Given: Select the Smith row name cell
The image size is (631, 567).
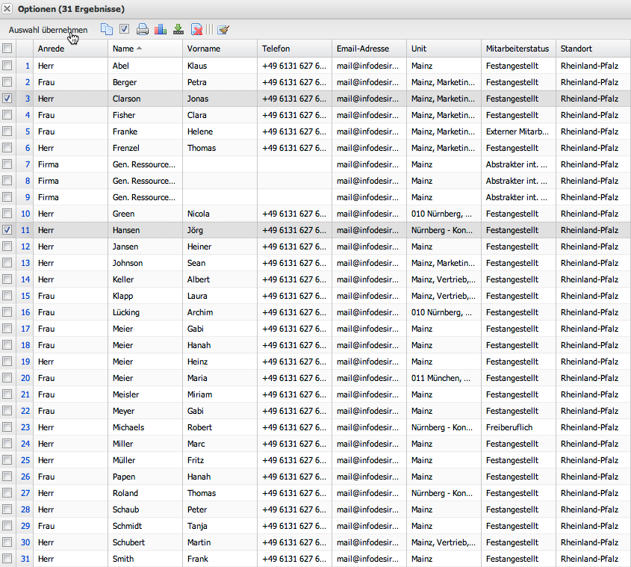Looking at the screenshot, I should coord(123,559).
